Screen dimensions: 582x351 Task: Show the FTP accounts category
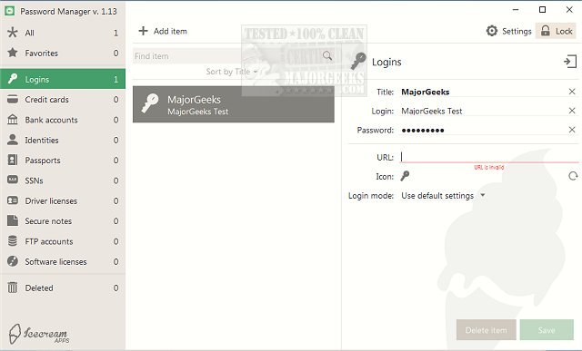click(63, 241)
